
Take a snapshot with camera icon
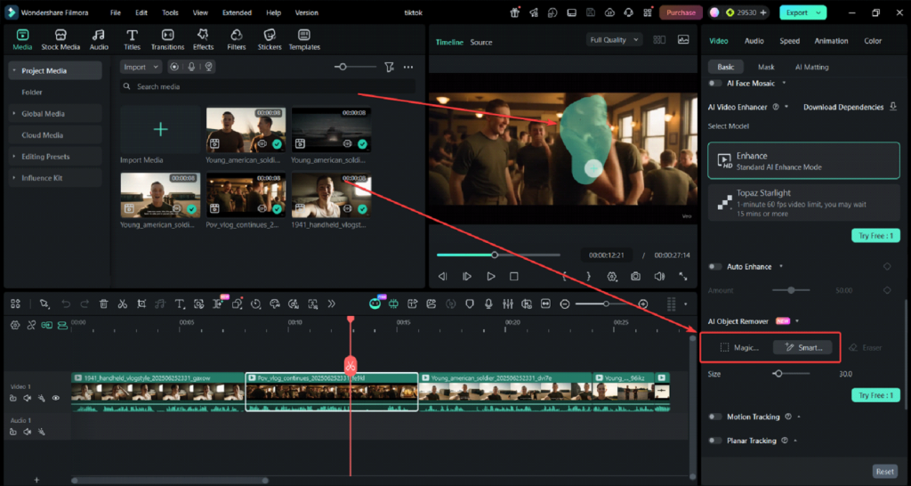point(635,277)
